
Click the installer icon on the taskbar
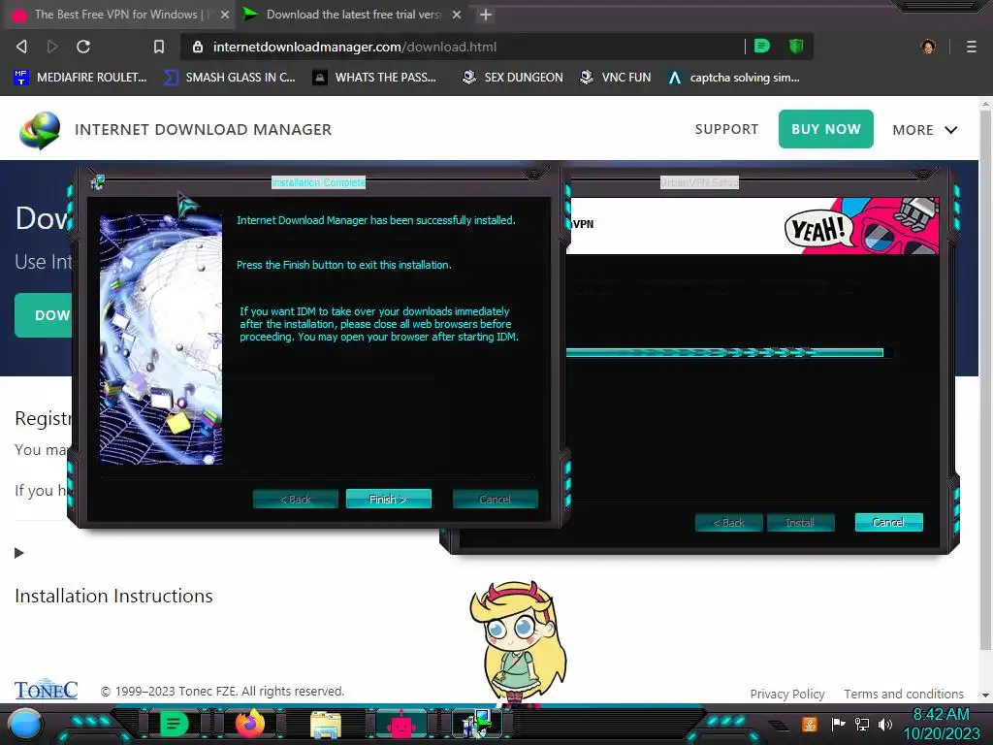click(x=478, y=724)
